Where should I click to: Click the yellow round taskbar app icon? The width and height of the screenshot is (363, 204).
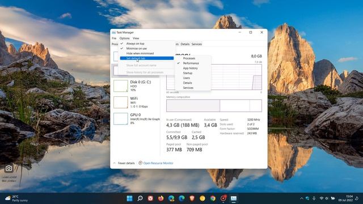[x=202, y=198]
